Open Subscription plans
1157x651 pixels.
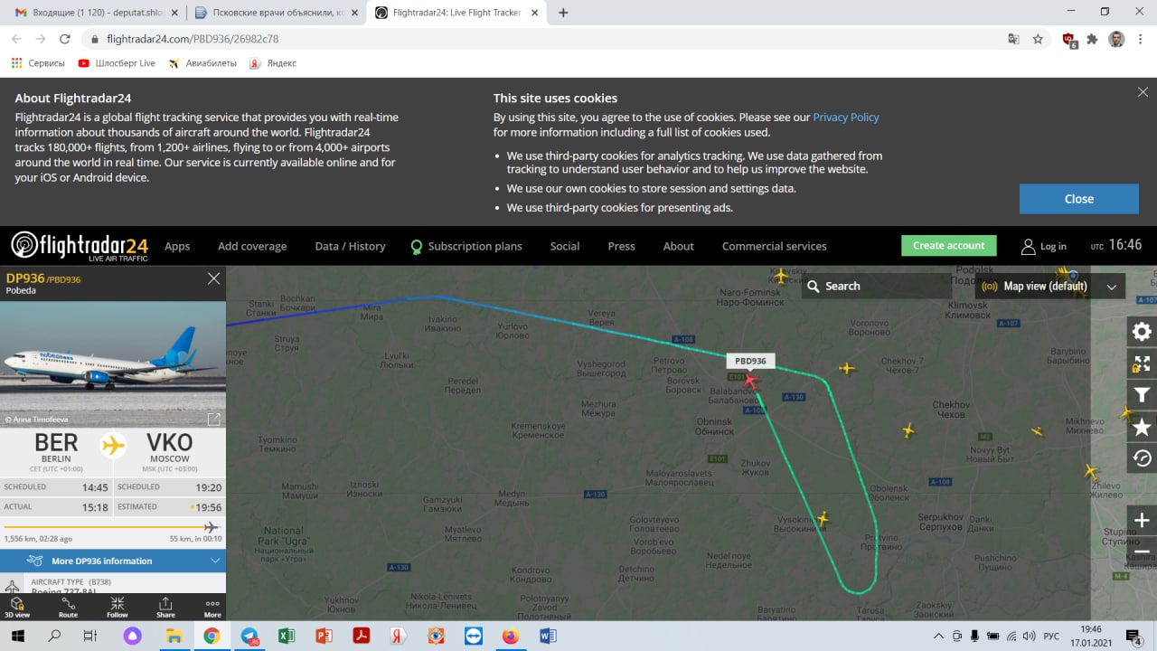tap(466, 246)
